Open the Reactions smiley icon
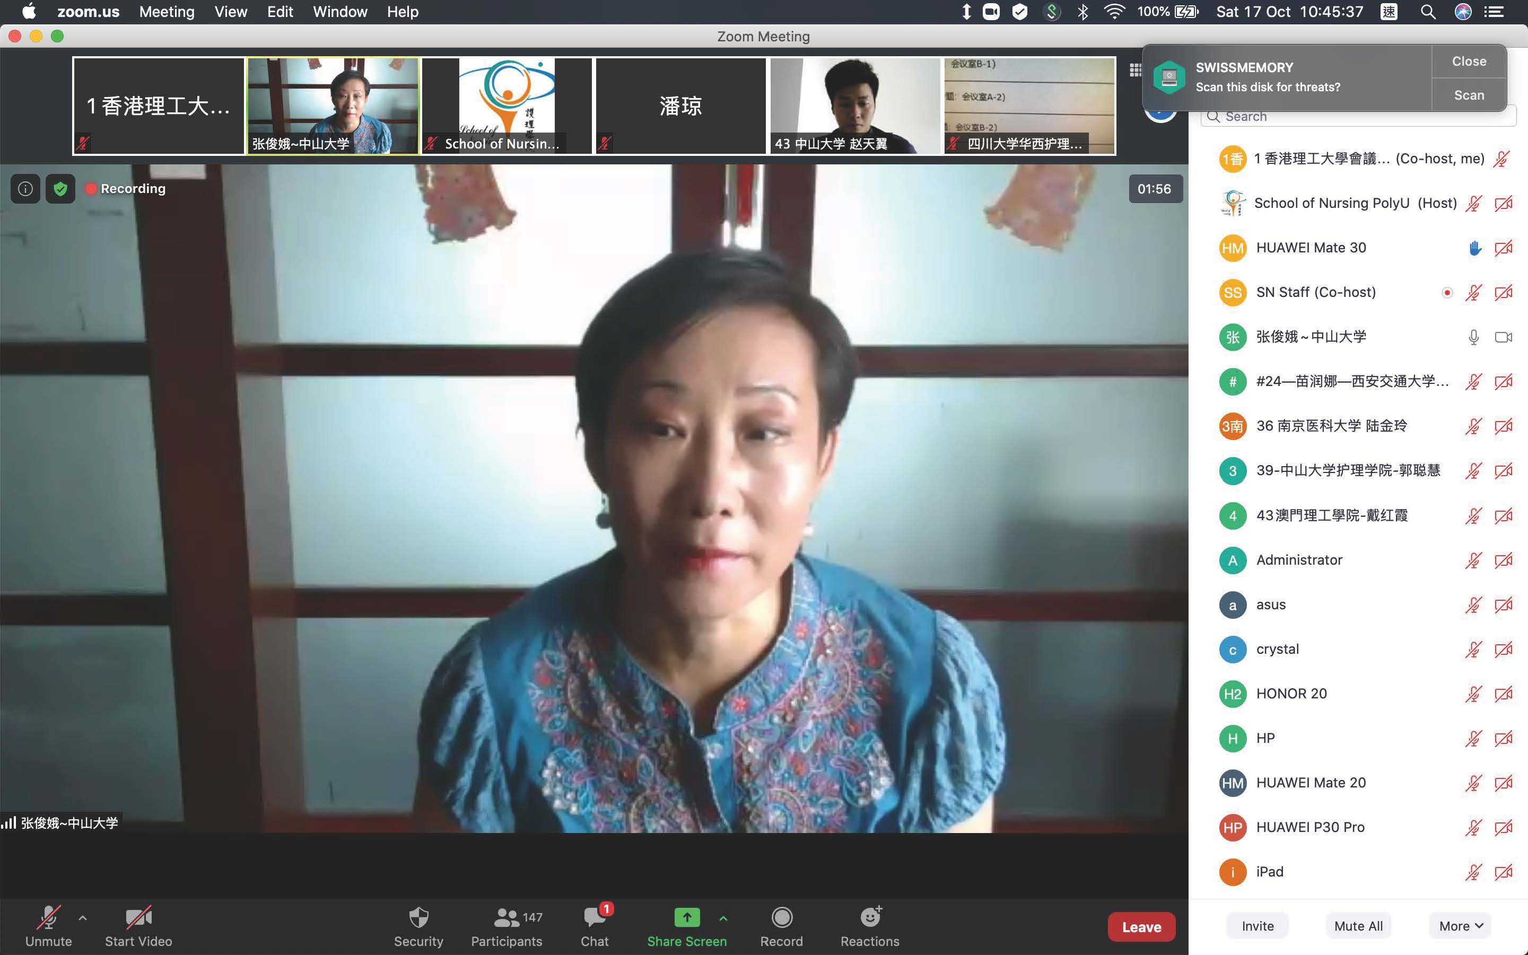Image resolution: width=1528 pixels, height=955 pixels. point(870,917)
